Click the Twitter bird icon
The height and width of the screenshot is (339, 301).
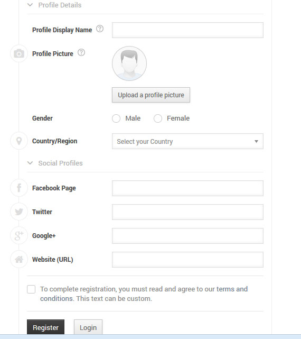pyautogui.click(x=19, y=212)
